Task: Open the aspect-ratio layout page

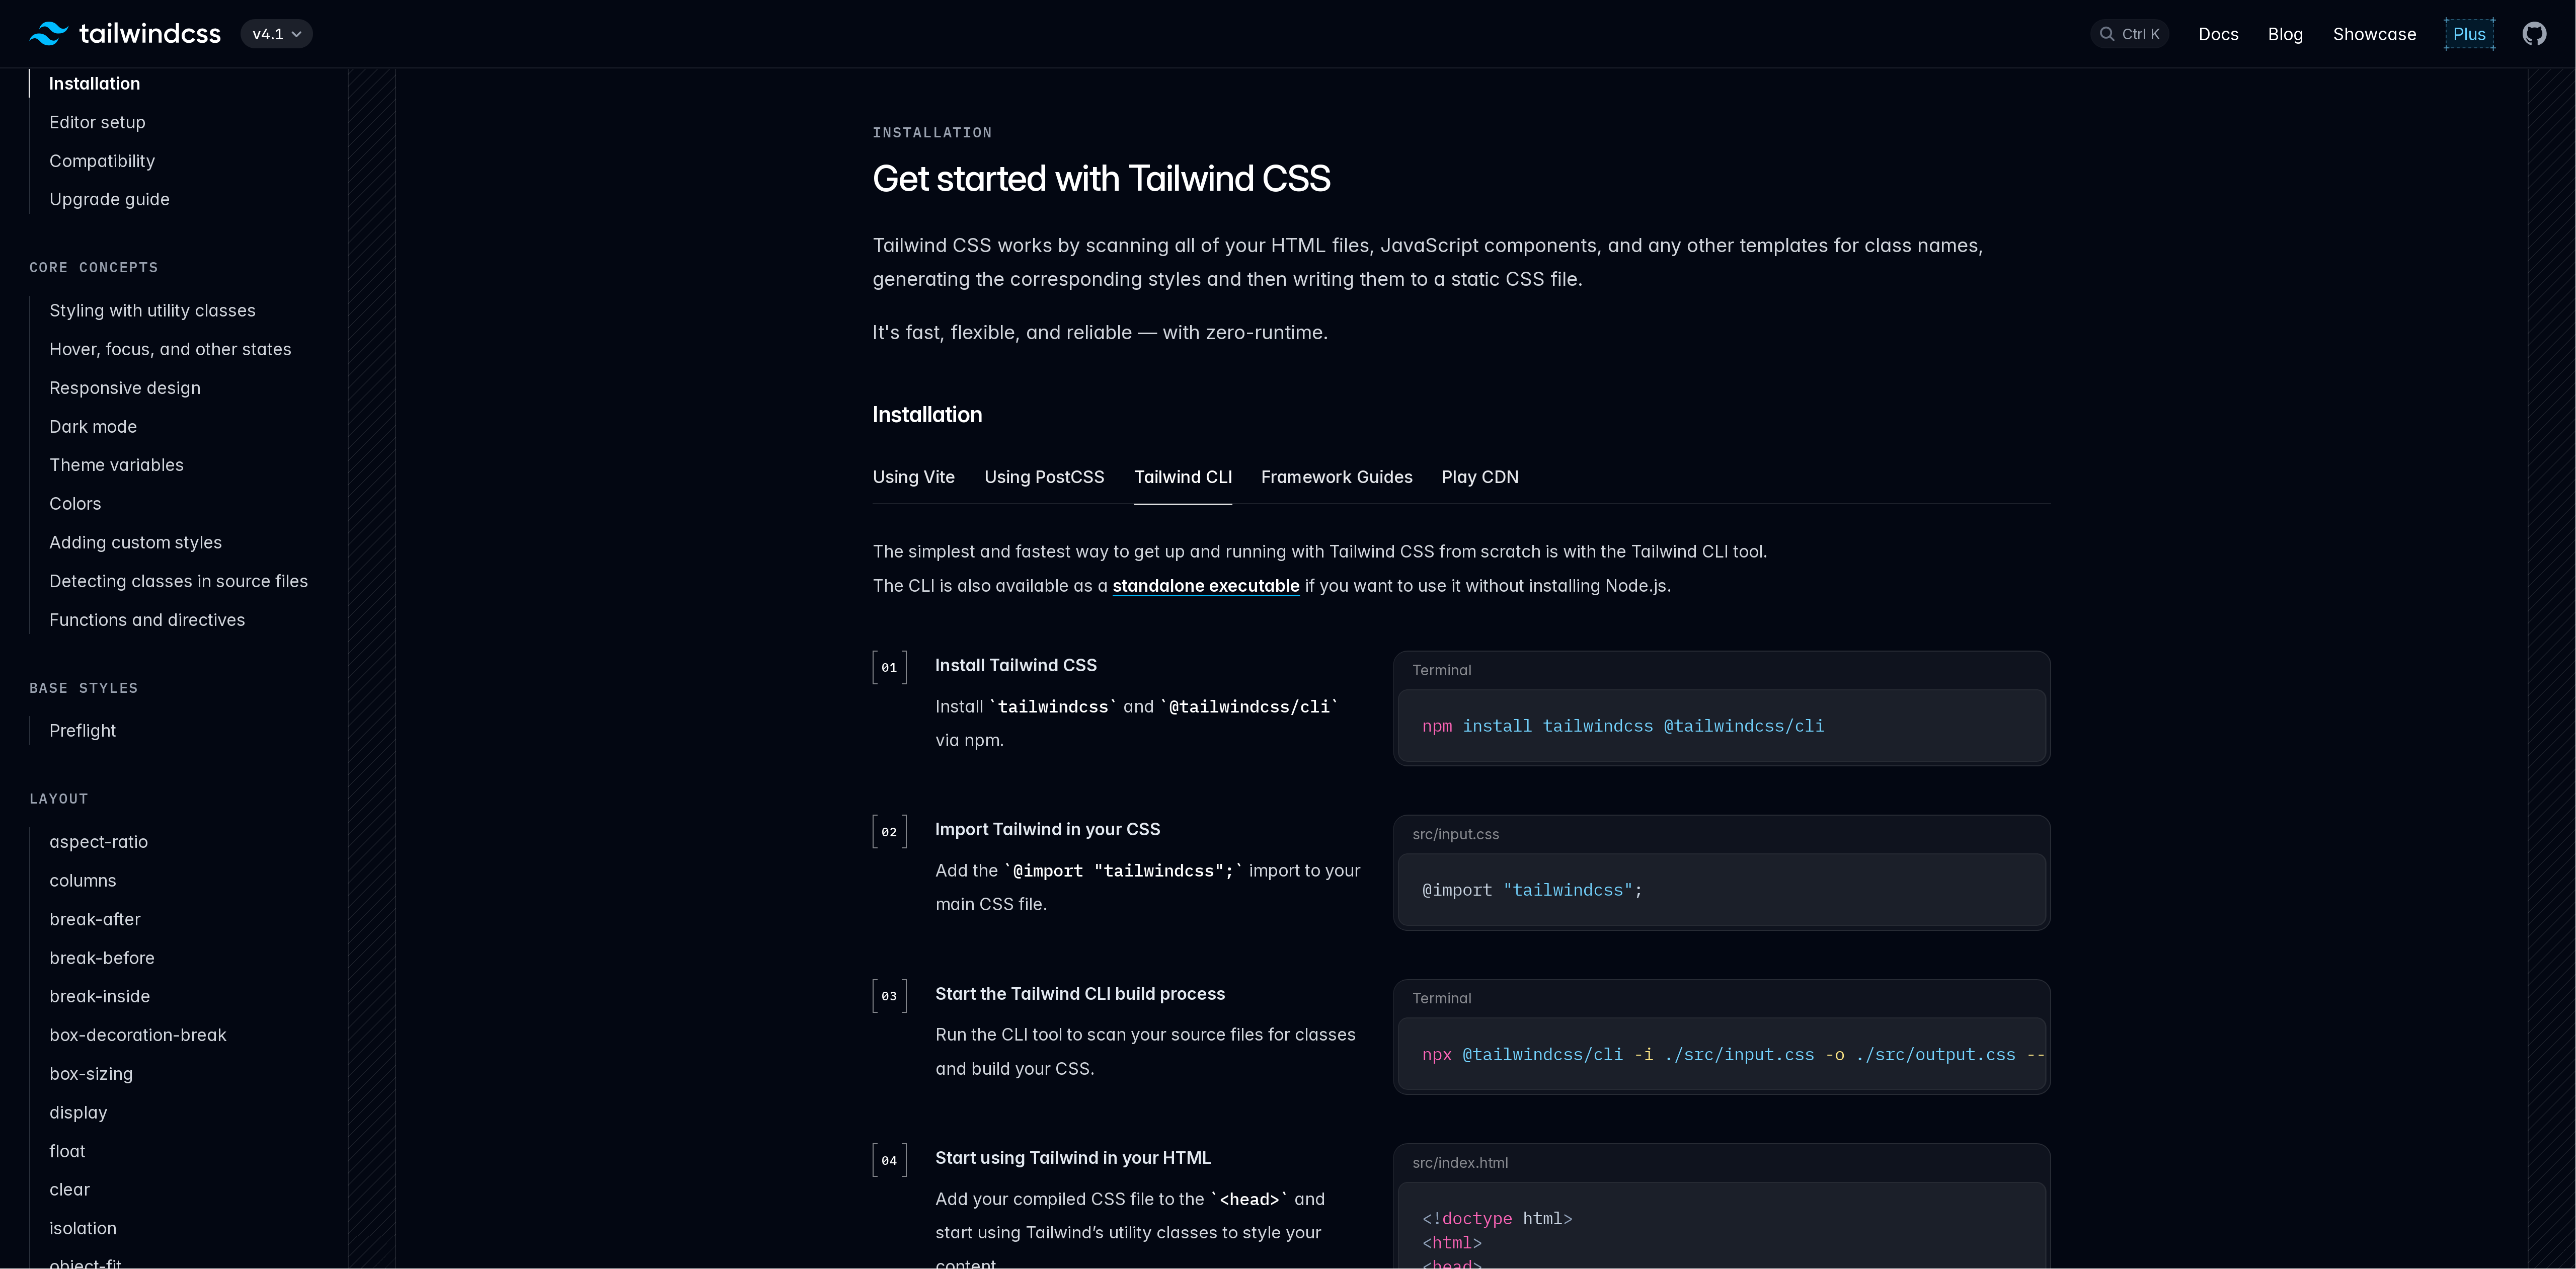Action: click(x=98, y=841)
